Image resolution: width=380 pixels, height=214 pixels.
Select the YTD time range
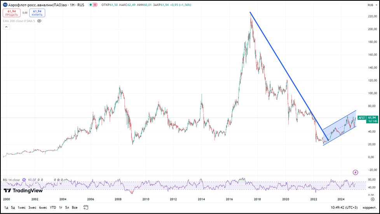coord(53,207)
